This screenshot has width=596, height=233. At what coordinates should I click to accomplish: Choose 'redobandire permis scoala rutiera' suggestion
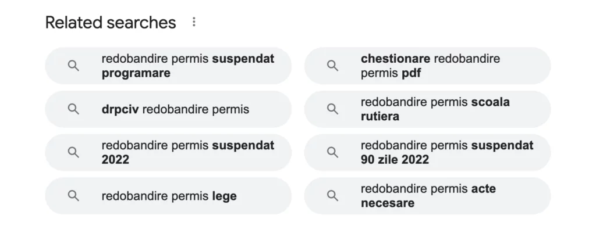(435, 109)
